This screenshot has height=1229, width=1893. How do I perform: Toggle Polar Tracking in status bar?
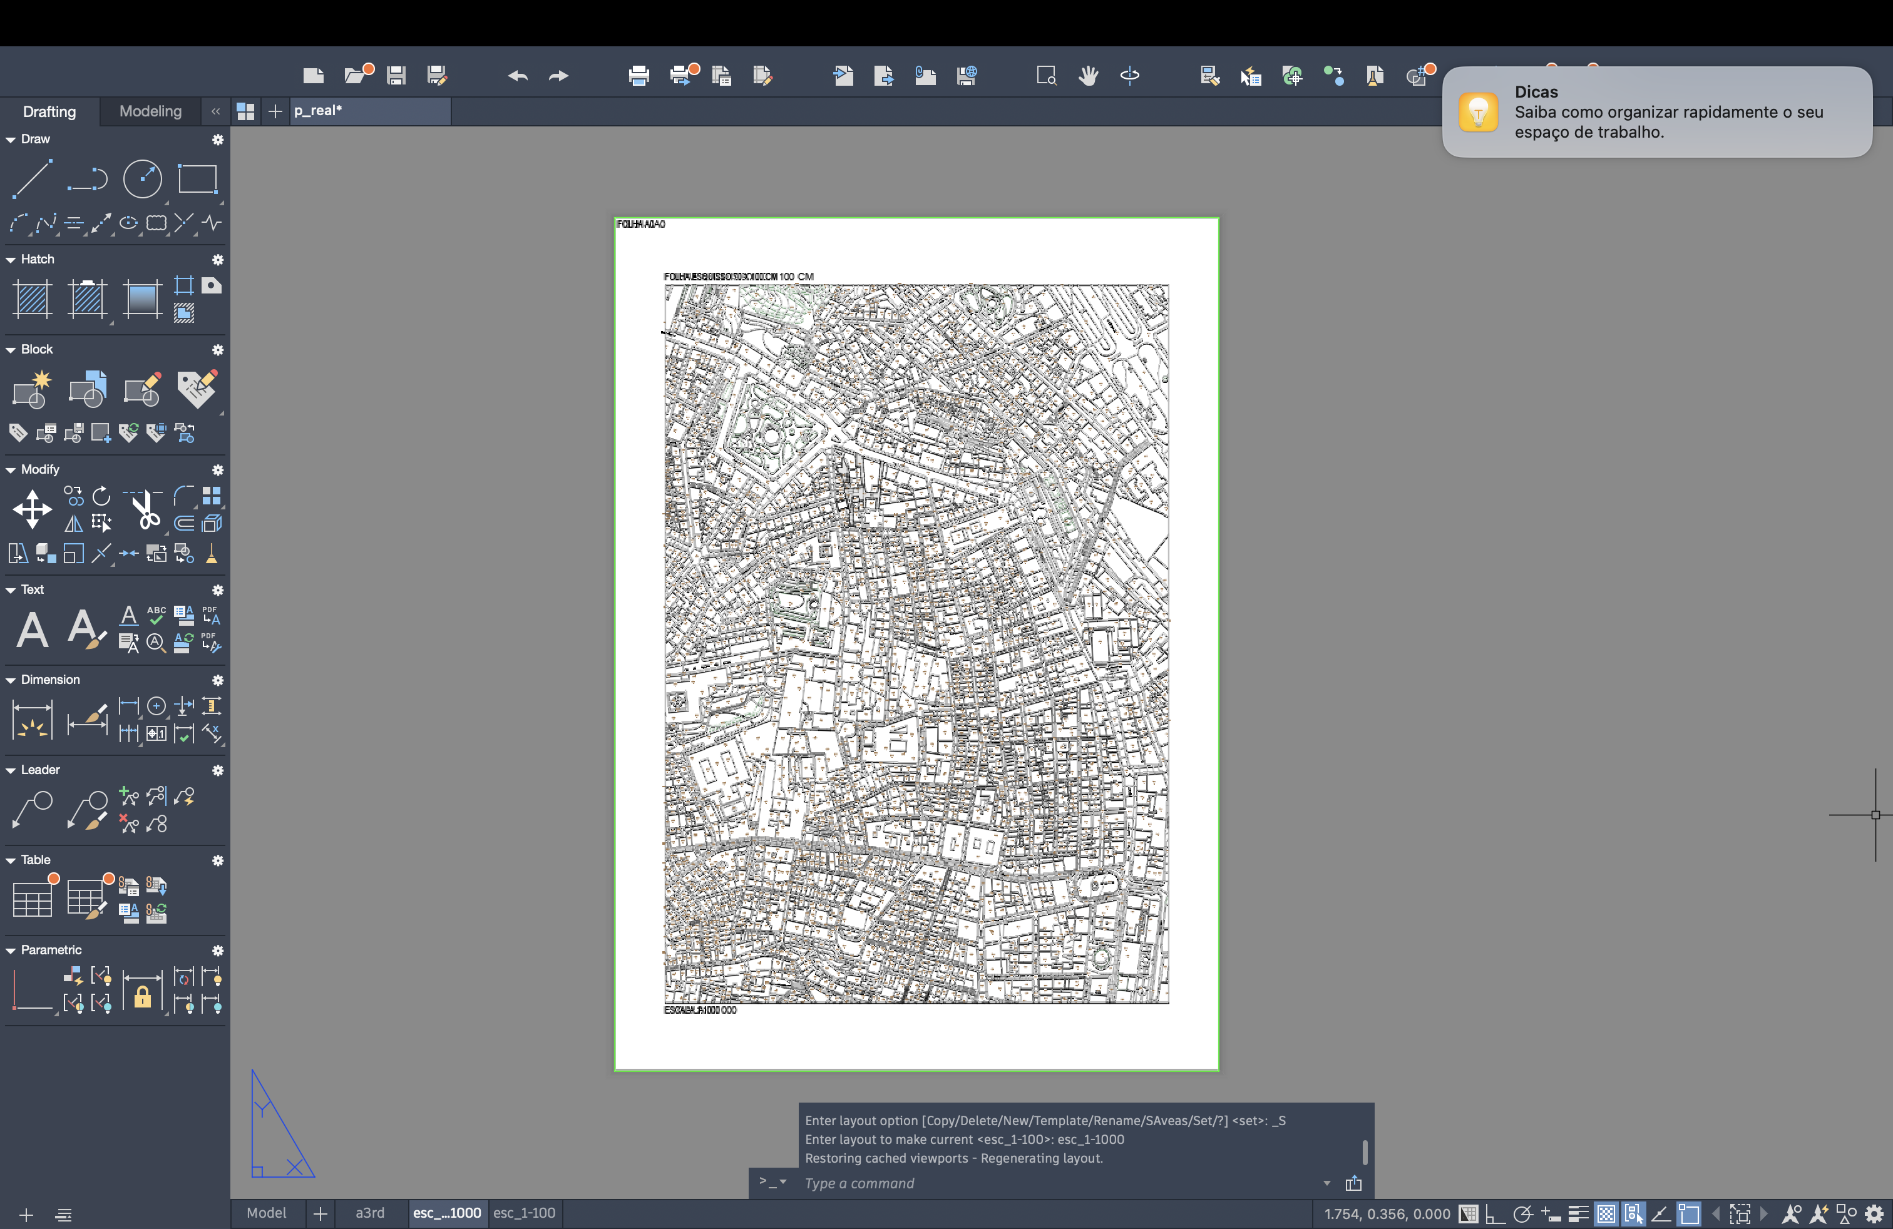pyautogui.click(x=1522, y=1214)
